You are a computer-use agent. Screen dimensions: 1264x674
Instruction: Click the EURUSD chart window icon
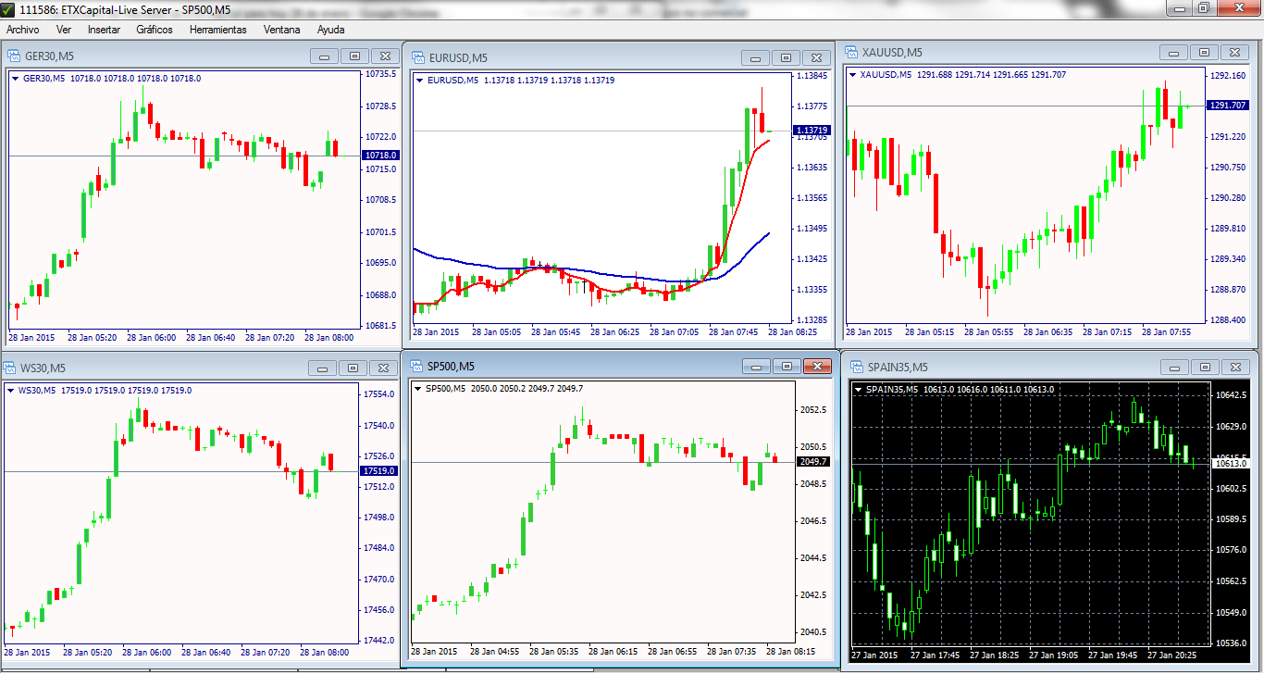(x=418, y=57)
